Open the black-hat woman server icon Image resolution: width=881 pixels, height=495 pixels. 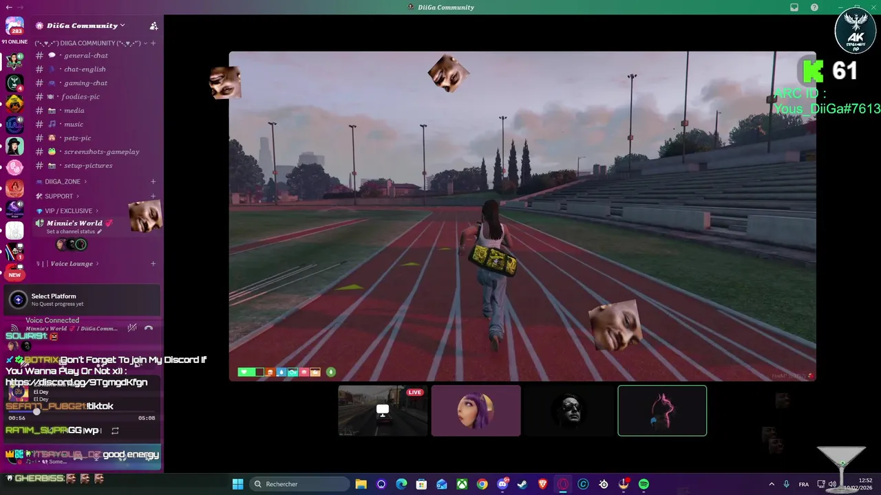click(14, 146)
